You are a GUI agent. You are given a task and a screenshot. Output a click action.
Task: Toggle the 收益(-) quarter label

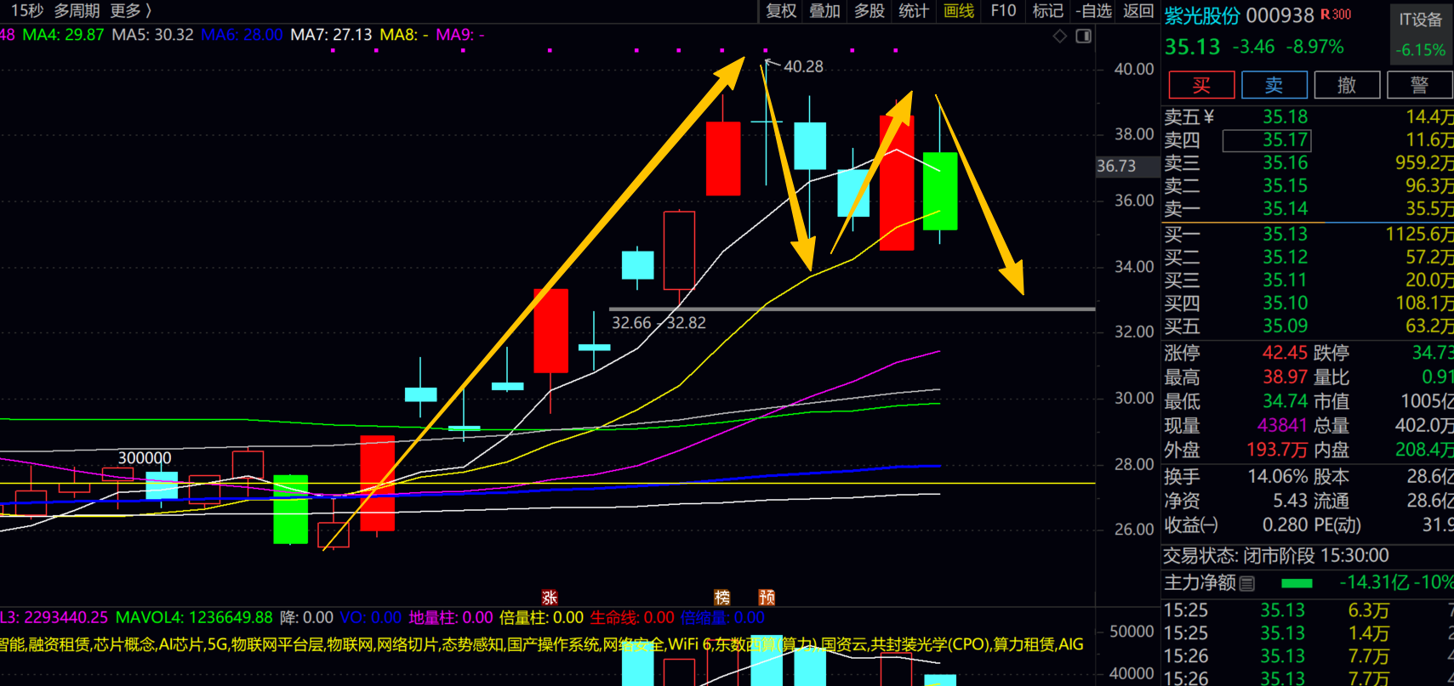(x=1191, y=525)
